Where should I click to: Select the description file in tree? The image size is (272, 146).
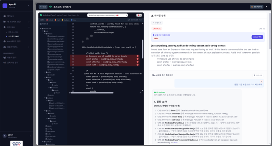[x=51, y=131]
